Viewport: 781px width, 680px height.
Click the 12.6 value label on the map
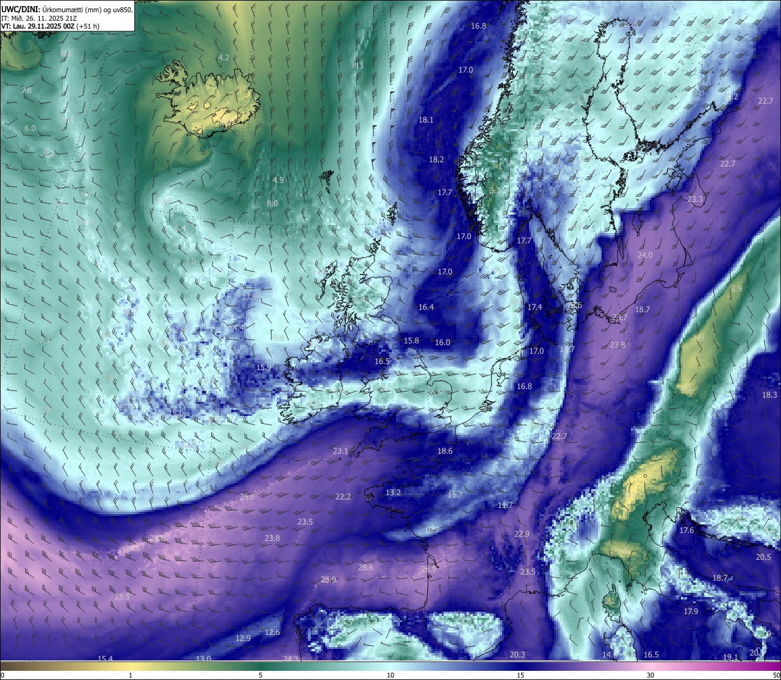point(272,632)
